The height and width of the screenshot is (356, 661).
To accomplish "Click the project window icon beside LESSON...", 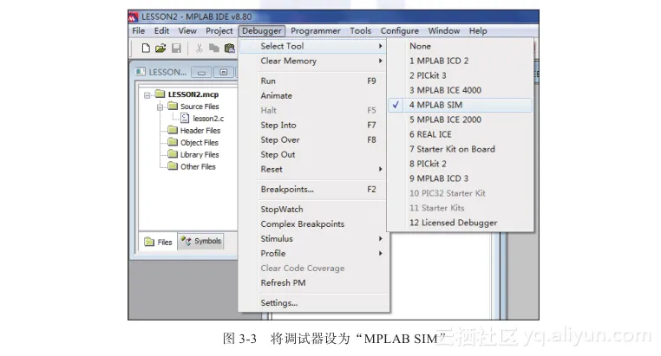I will [141, 72].
